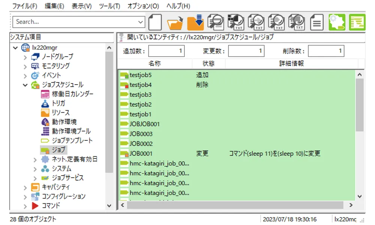This screenshot has width=375, height=225.
Task: Click the キャパシティ orange icon
Action: pyautogui.click(x=35, y=187)
